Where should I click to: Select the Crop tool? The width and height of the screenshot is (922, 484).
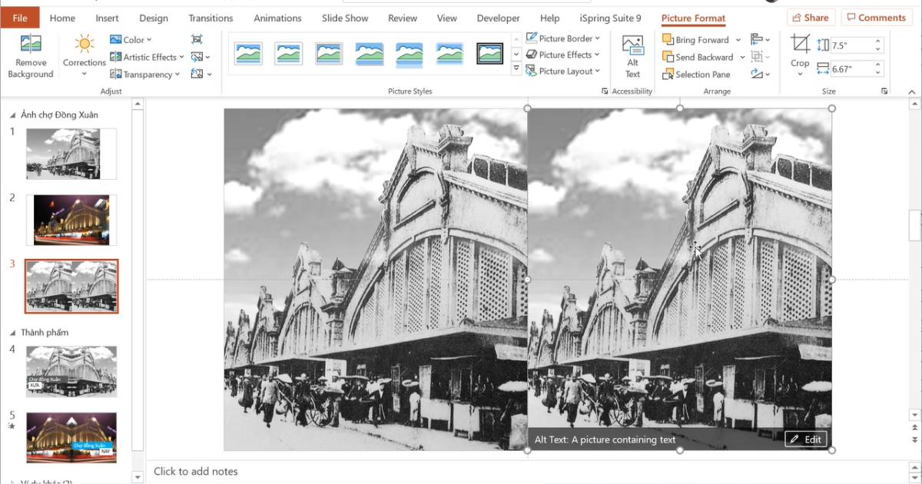coord(800,54)
